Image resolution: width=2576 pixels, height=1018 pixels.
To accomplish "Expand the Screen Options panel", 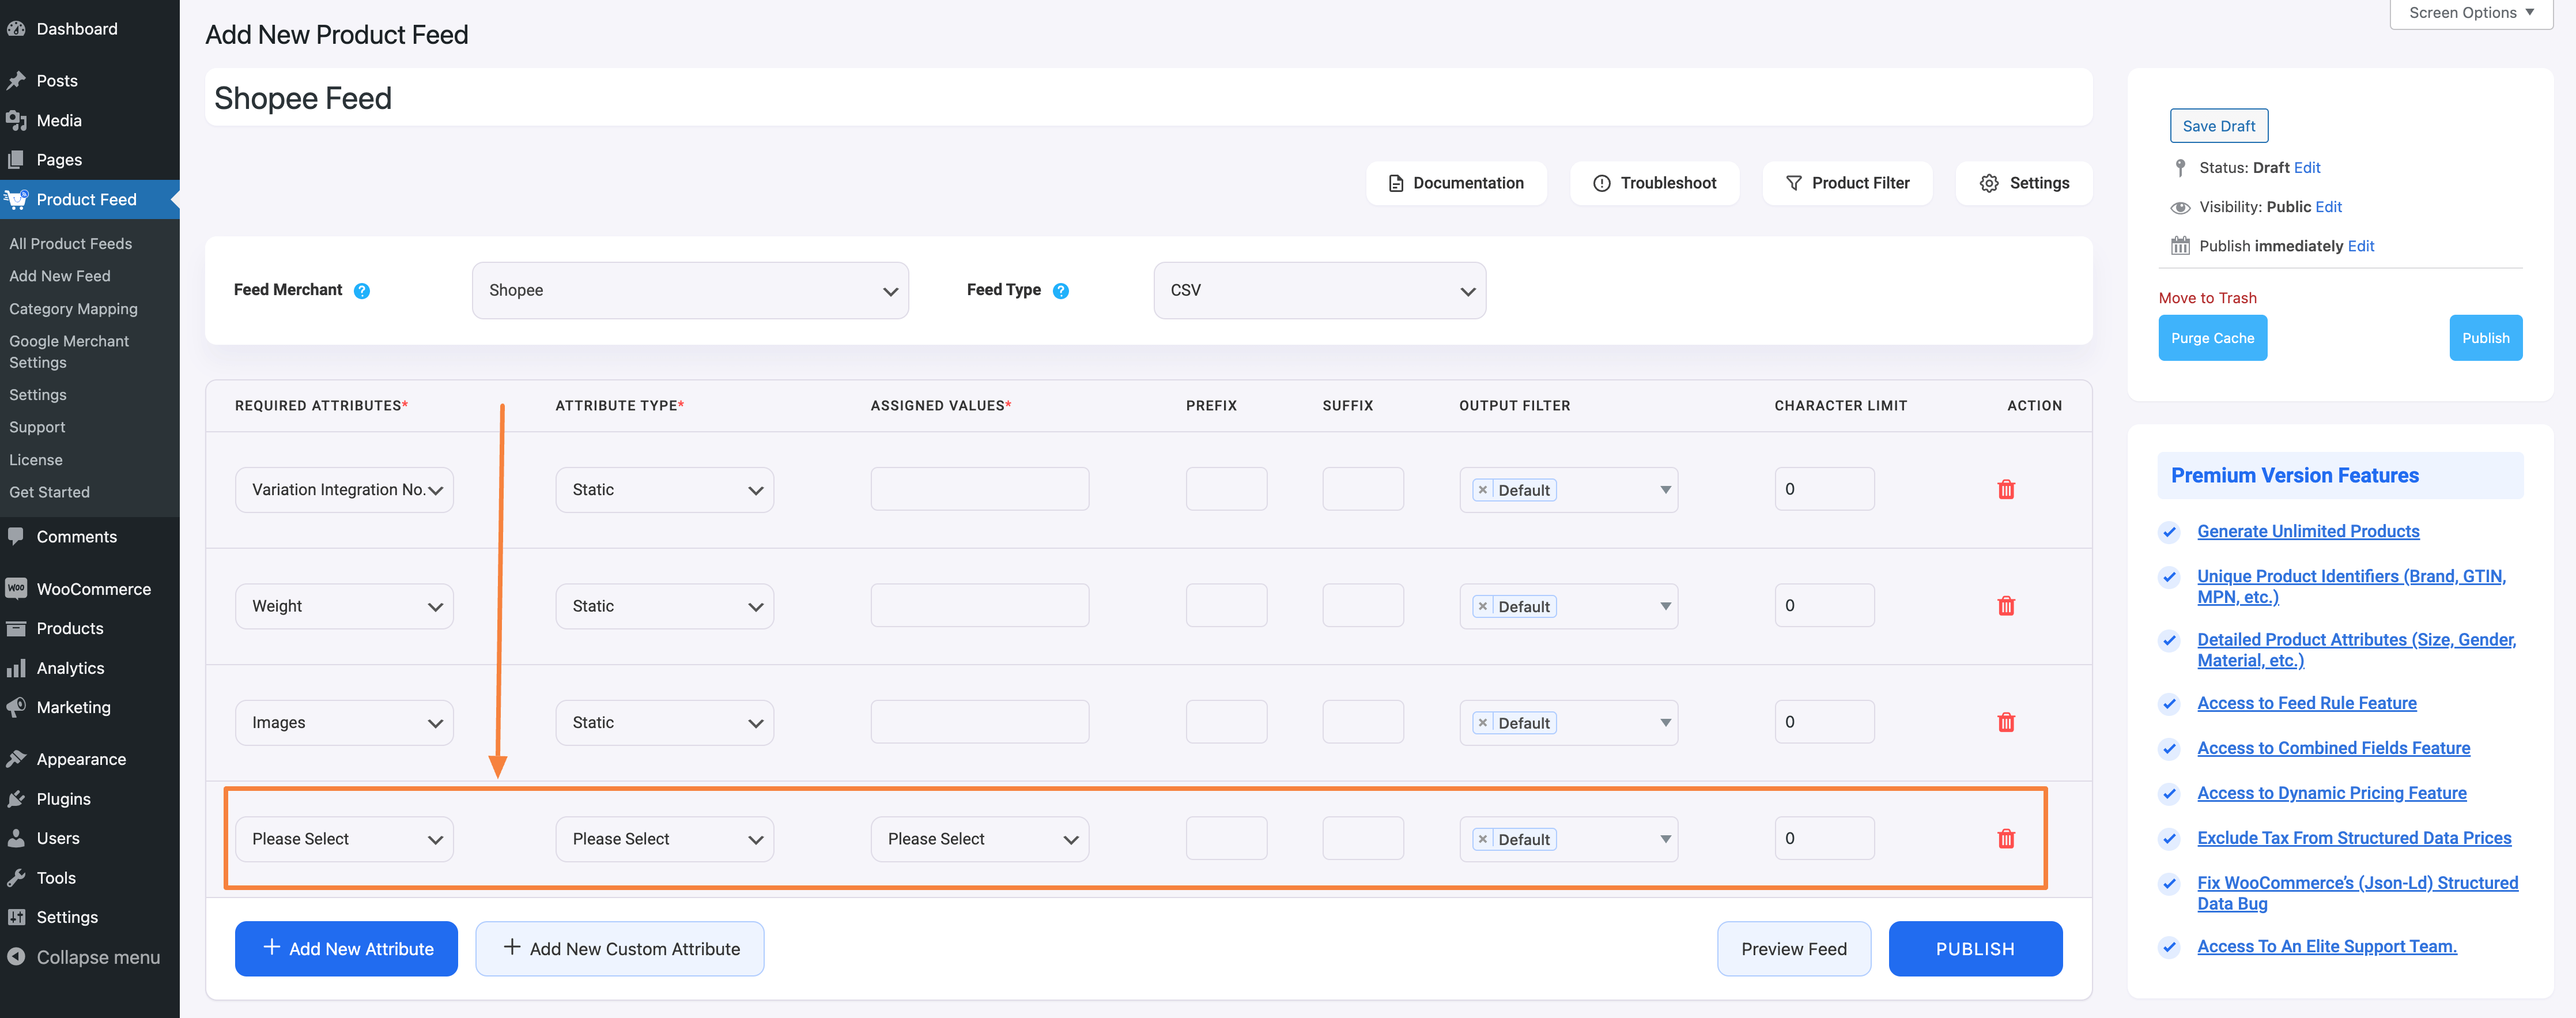I will 2471,13.
